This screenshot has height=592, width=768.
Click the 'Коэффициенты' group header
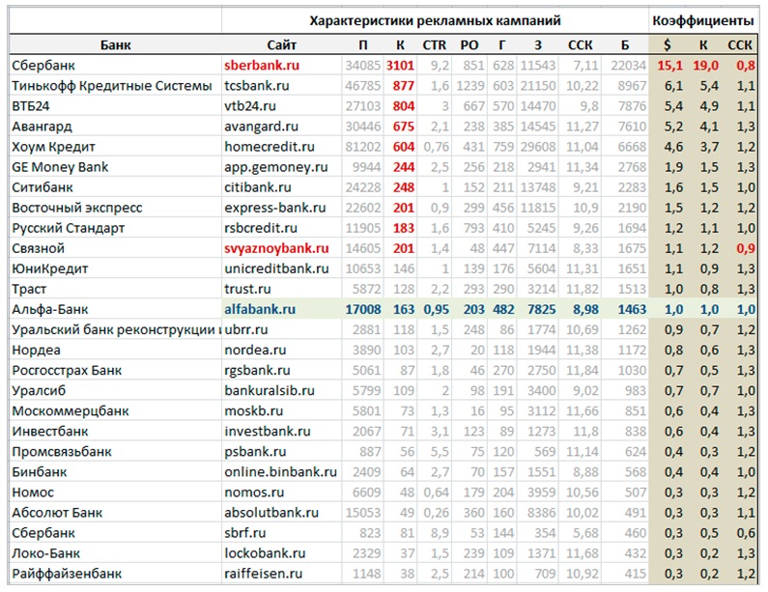703,21
